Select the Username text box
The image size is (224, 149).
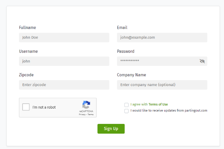[x=64, y=61]
